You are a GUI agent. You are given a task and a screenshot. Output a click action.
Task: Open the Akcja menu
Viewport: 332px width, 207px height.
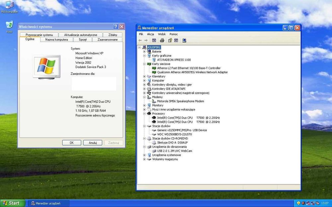click(x=150, y=34)
